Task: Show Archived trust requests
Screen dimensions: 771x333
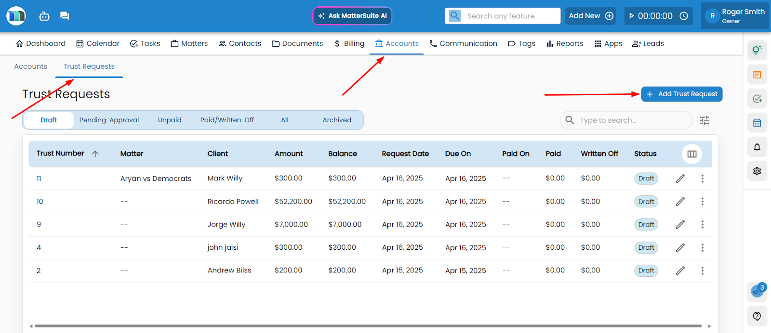Action: click(x=337, y=120)
